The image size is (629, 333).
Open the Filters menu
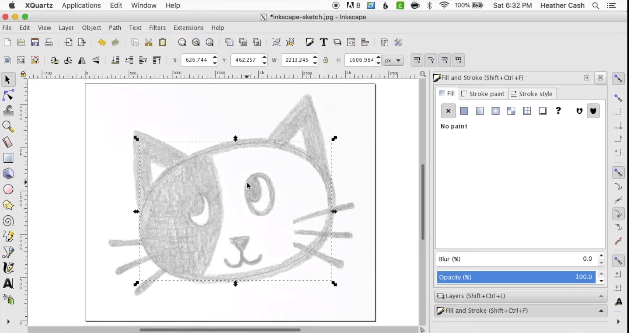pyautogui.click(x=157, y=28)
